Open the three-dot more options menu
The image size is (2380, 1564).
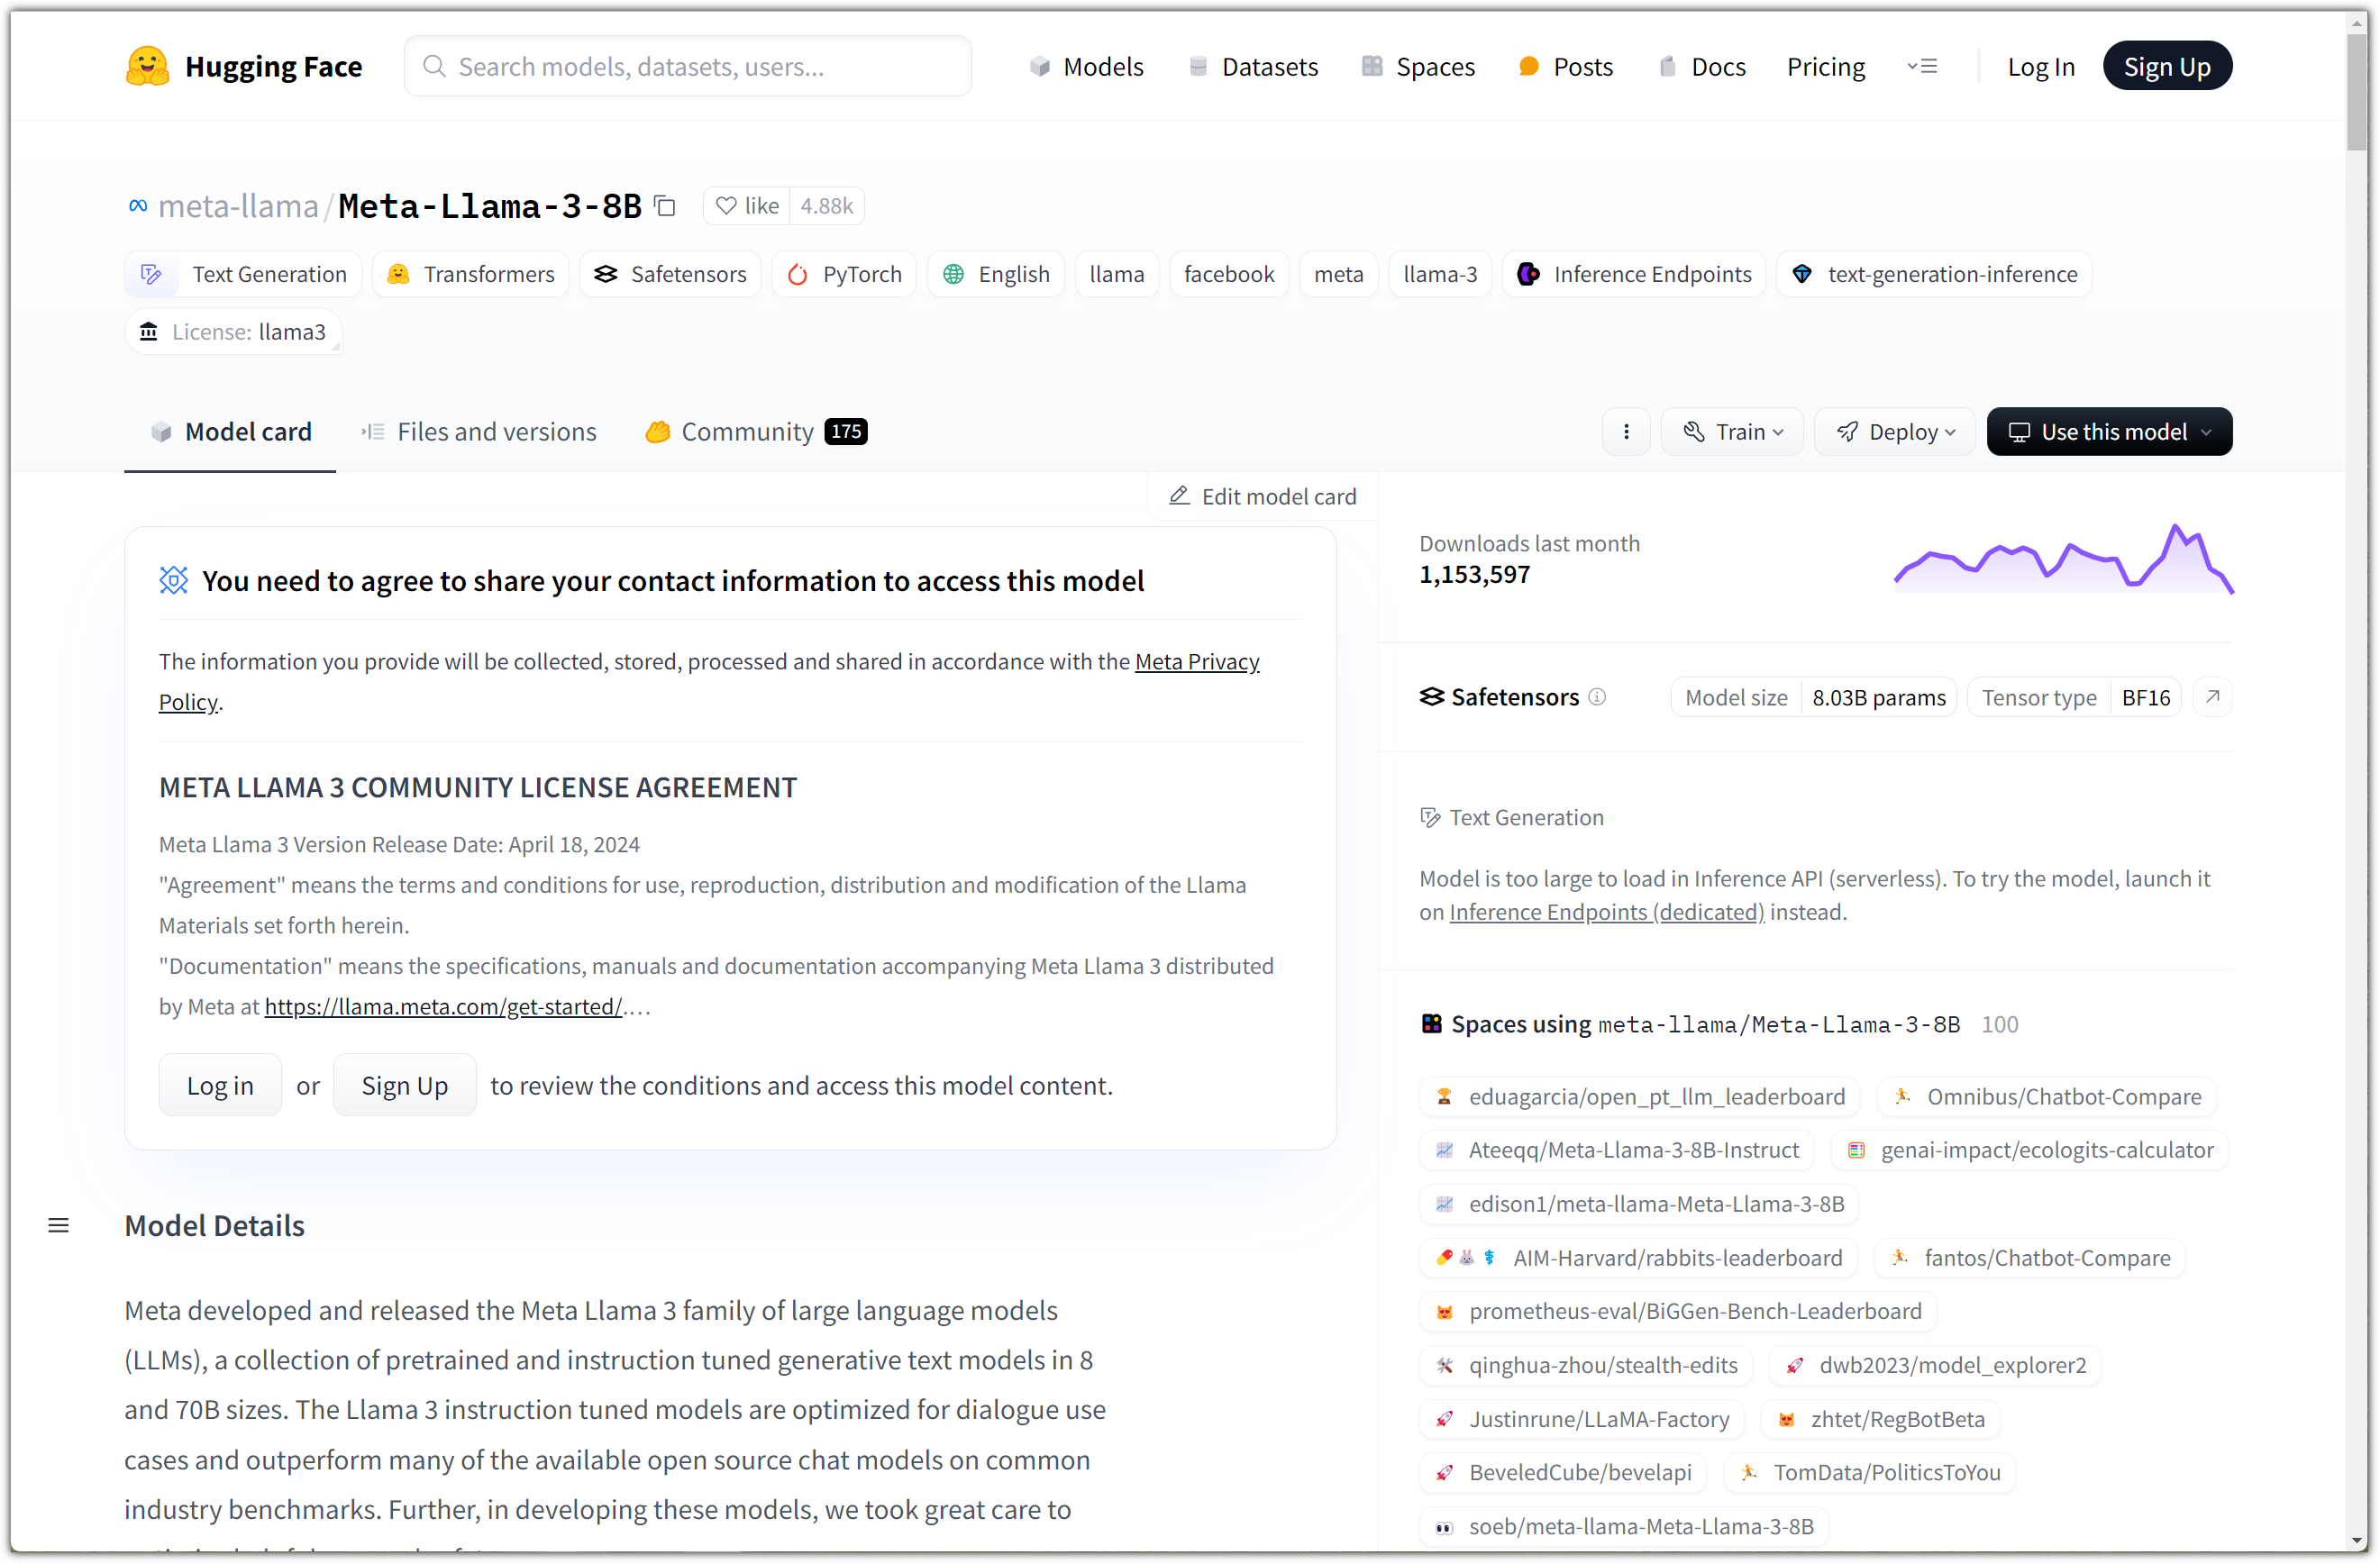[x=1626, y=432]
